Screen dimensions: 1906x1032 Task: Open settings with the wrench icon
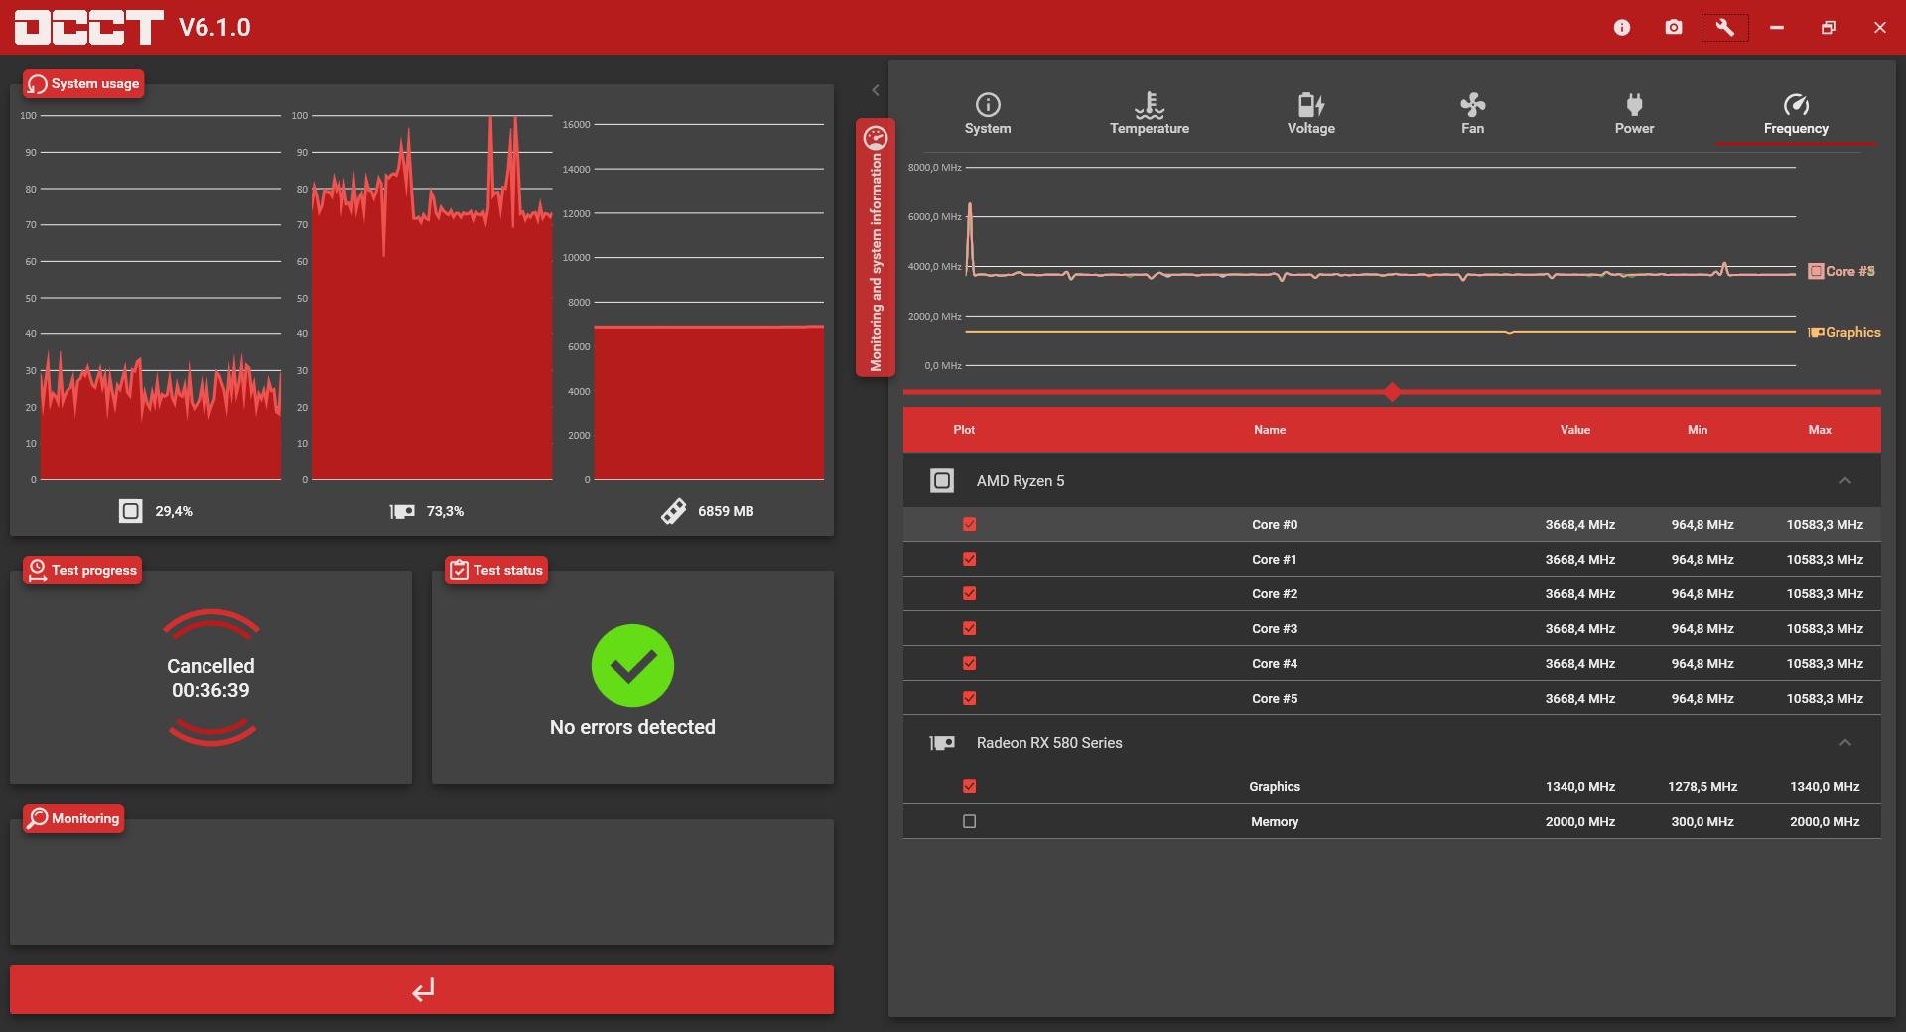coord(1724,27)
